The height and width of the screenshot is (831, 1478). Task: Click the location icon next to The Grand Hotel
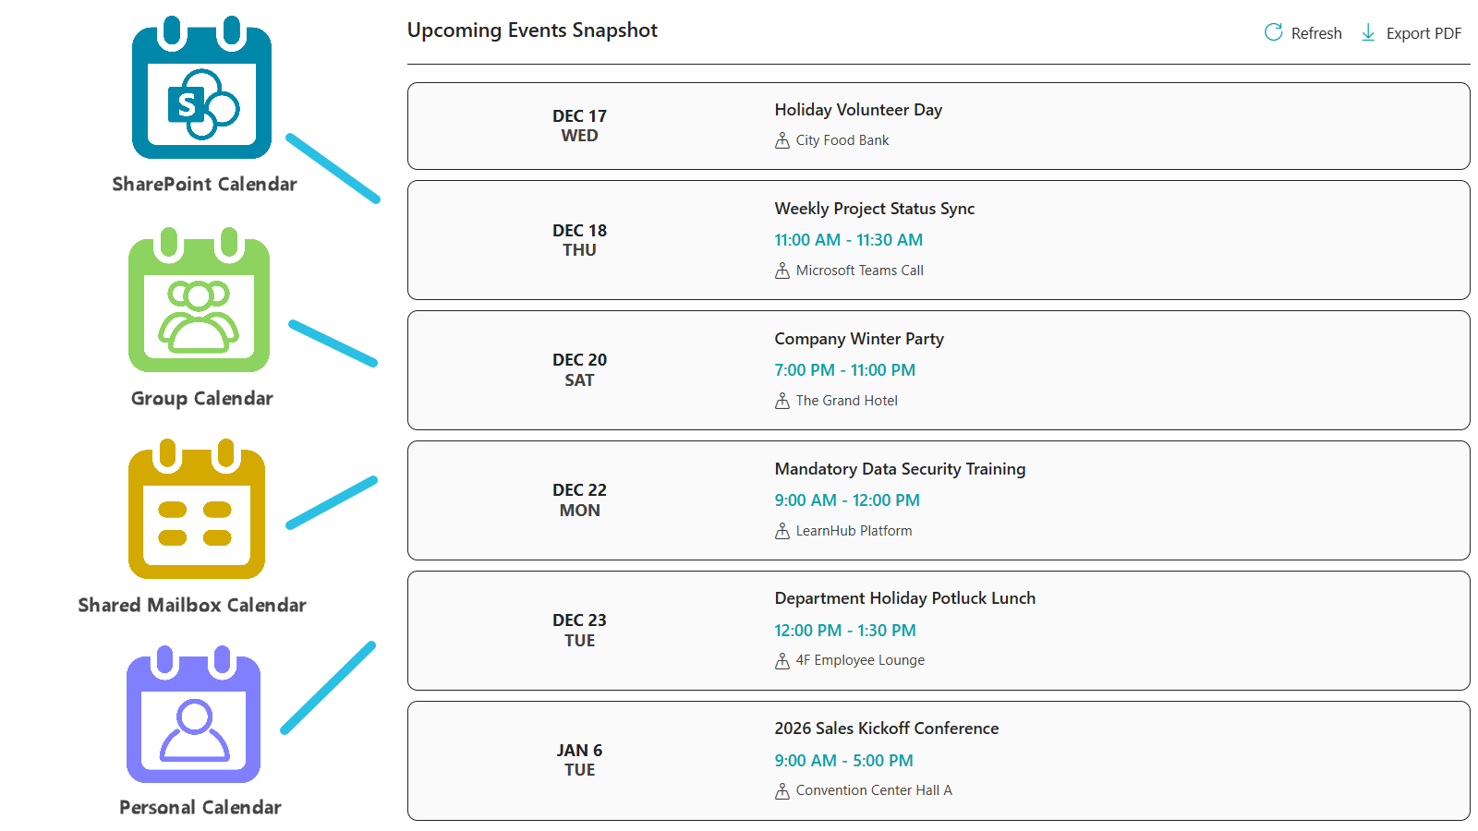781,401
